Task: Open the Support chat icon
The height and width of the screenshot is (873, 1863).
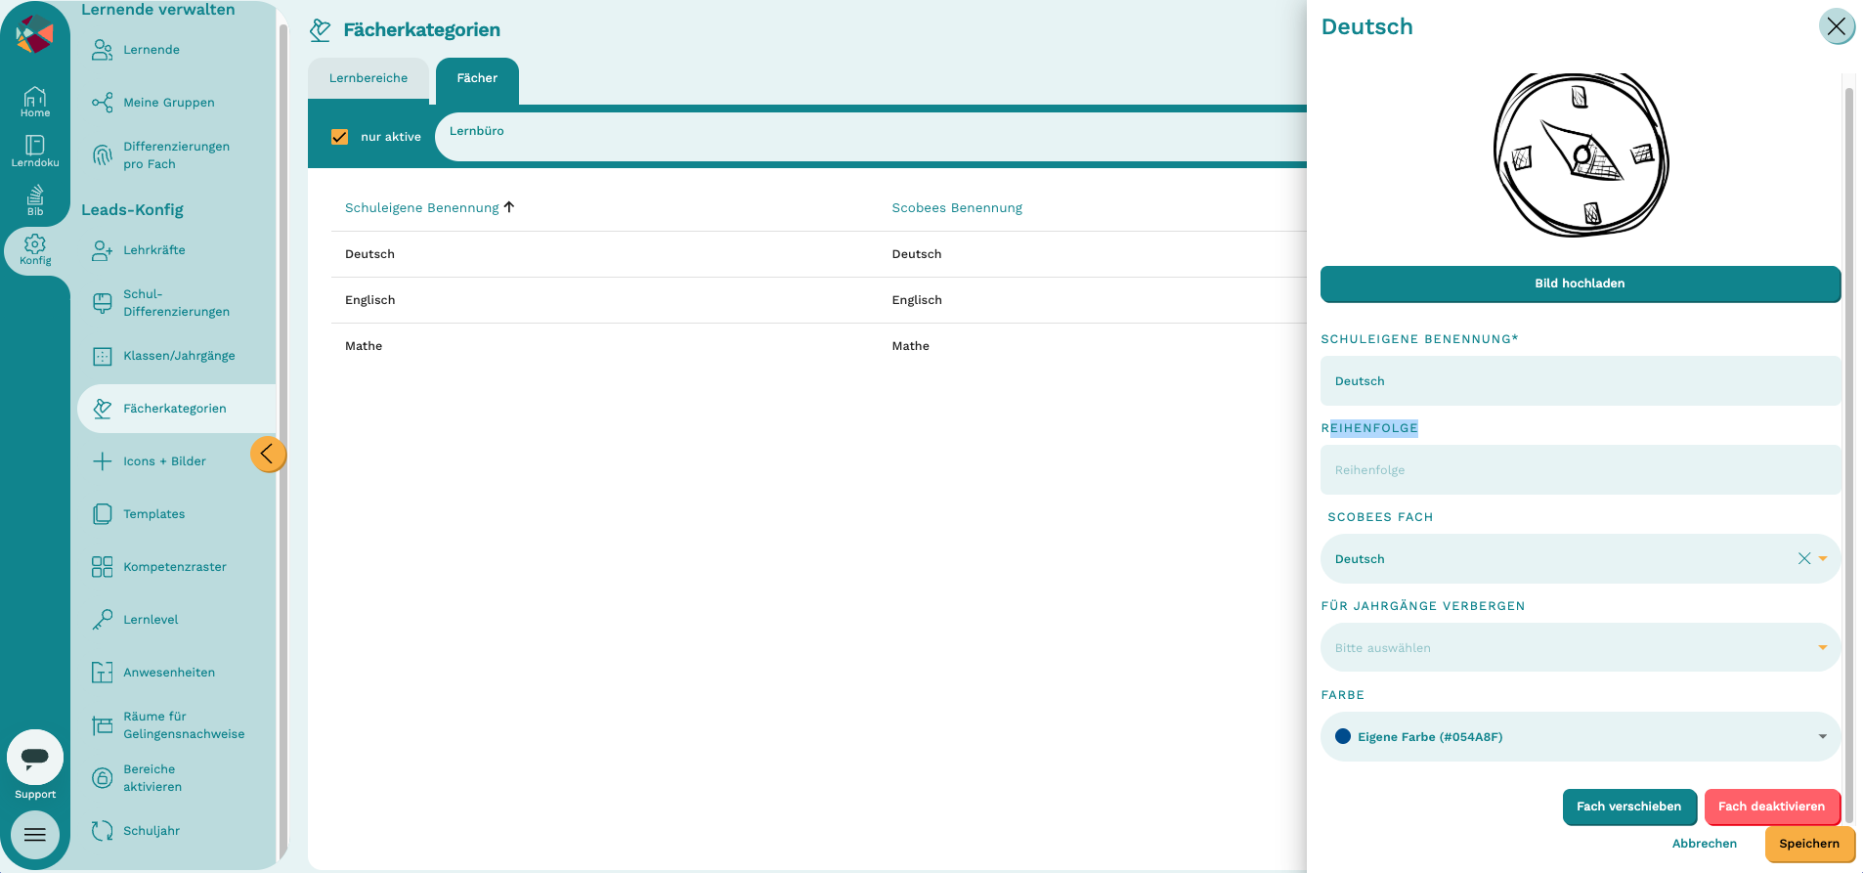Action: point(35,758)
